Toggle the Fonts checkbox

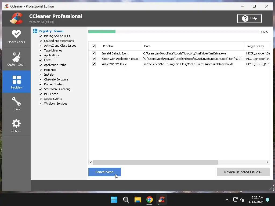(x=41, y=60)
